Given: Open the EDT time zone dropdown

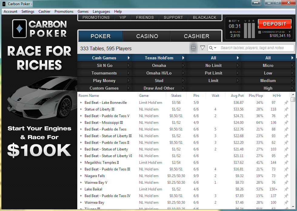Looking at the screenshot, I should click(x=234, y=21).
